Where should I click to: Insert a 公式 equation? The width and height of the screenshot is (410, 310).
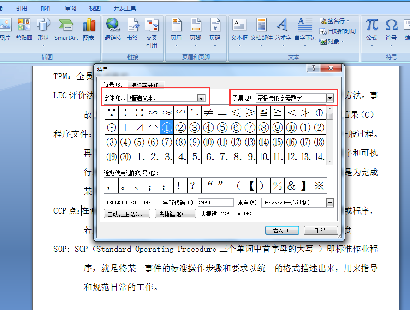pos(372,32)
